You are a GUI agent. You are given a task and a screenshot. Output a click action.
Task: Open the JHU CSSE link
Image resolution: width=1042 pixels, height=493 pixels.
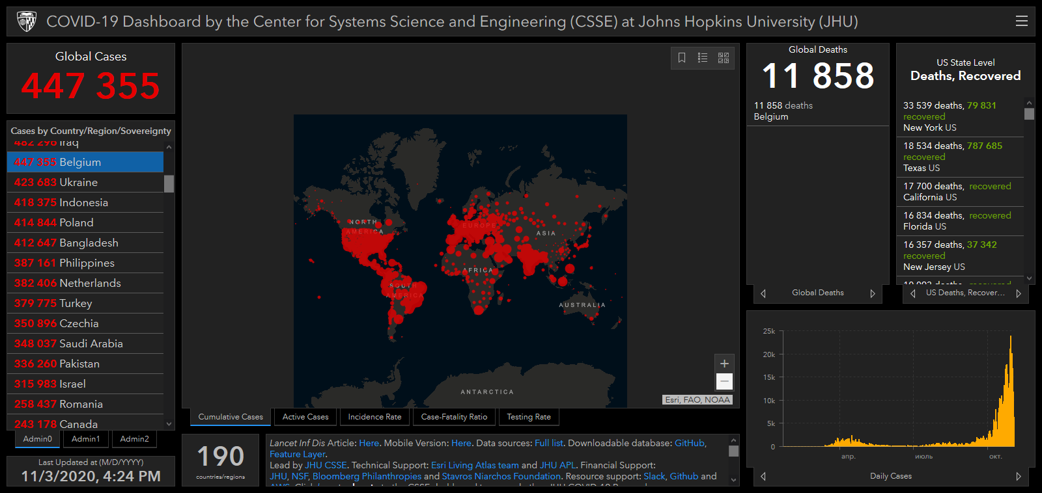click(x=326, y=465)
